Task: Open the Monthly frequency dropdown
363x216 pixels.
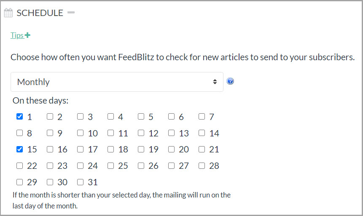Action: point(117,82)
